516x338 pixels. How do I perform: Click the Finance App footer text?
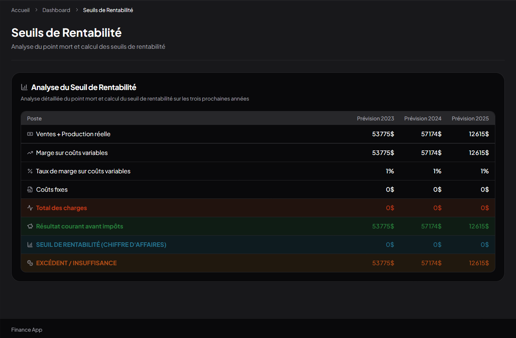27,330
